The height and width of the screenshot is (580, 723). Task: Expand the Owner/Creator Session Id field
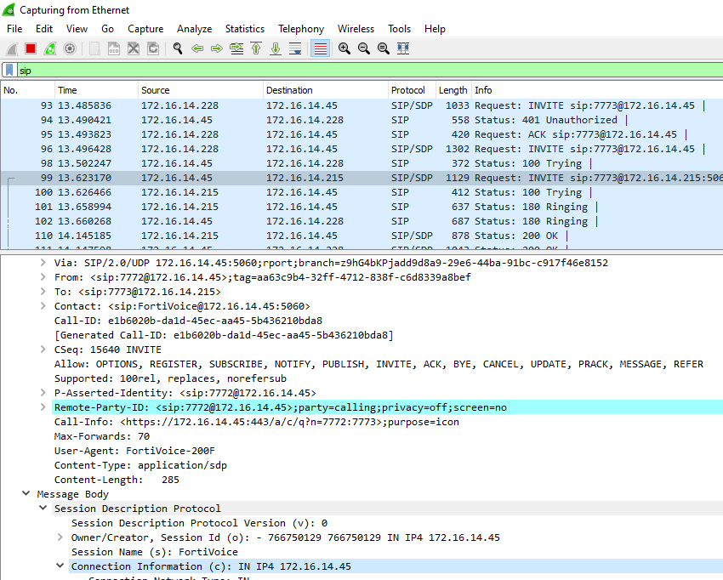pos(60,537)
